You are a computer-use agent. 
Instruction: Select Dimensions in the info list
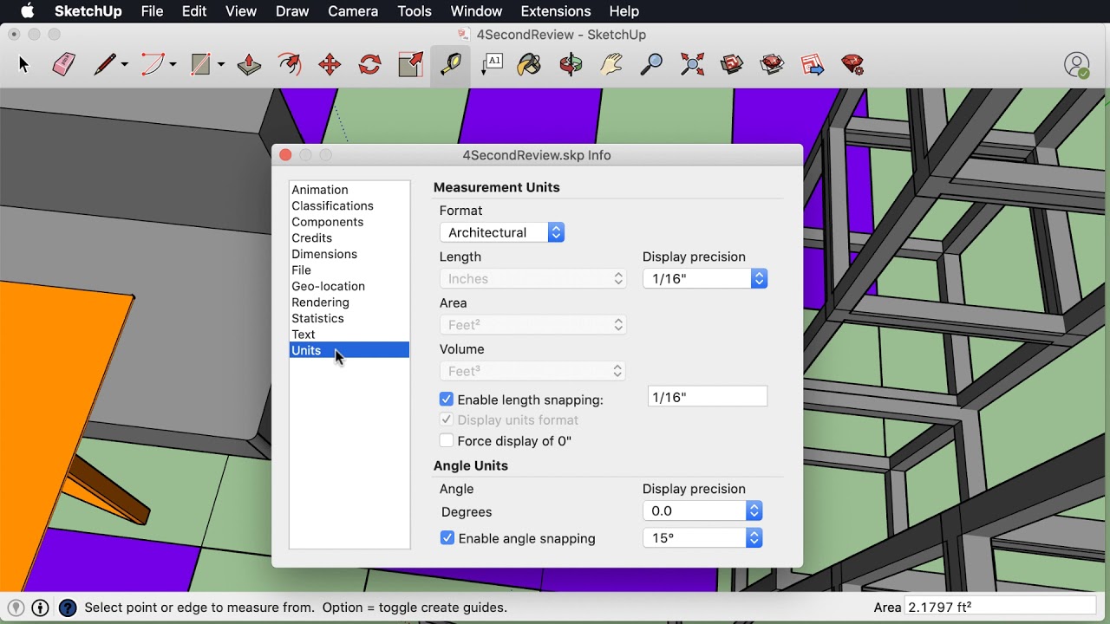pos(349,254)
